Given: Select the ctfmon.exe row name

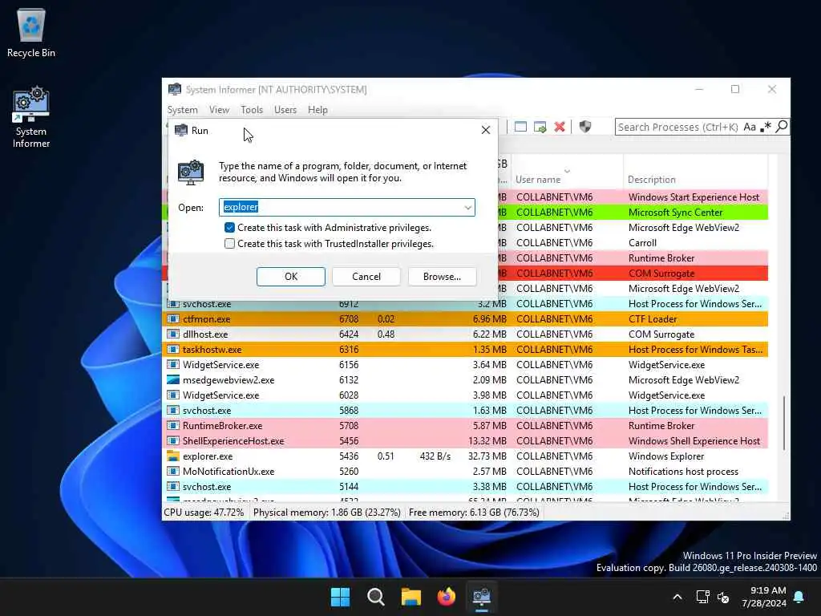Looking at the screenshot, I should tap(206, 318).
